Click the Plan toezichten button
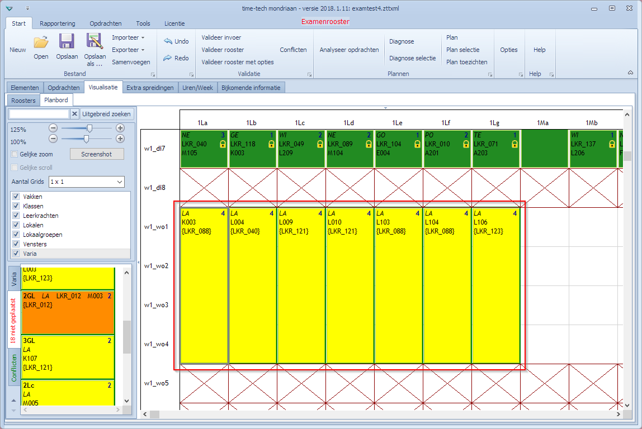The height and width of the screenshot is (429, 642). (x=467, y=62)
